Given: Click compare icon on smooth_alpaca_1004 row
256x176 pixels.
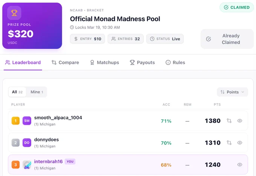Looking at the screenshot, I should coord(229,120).
